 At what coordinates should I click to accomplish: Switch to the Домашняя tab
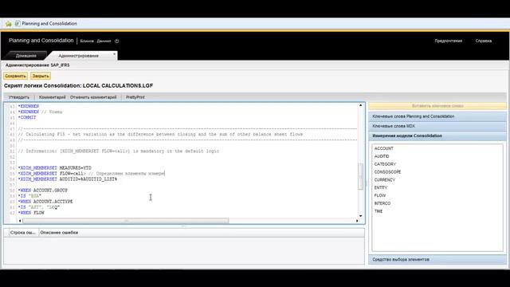[26, 56]
